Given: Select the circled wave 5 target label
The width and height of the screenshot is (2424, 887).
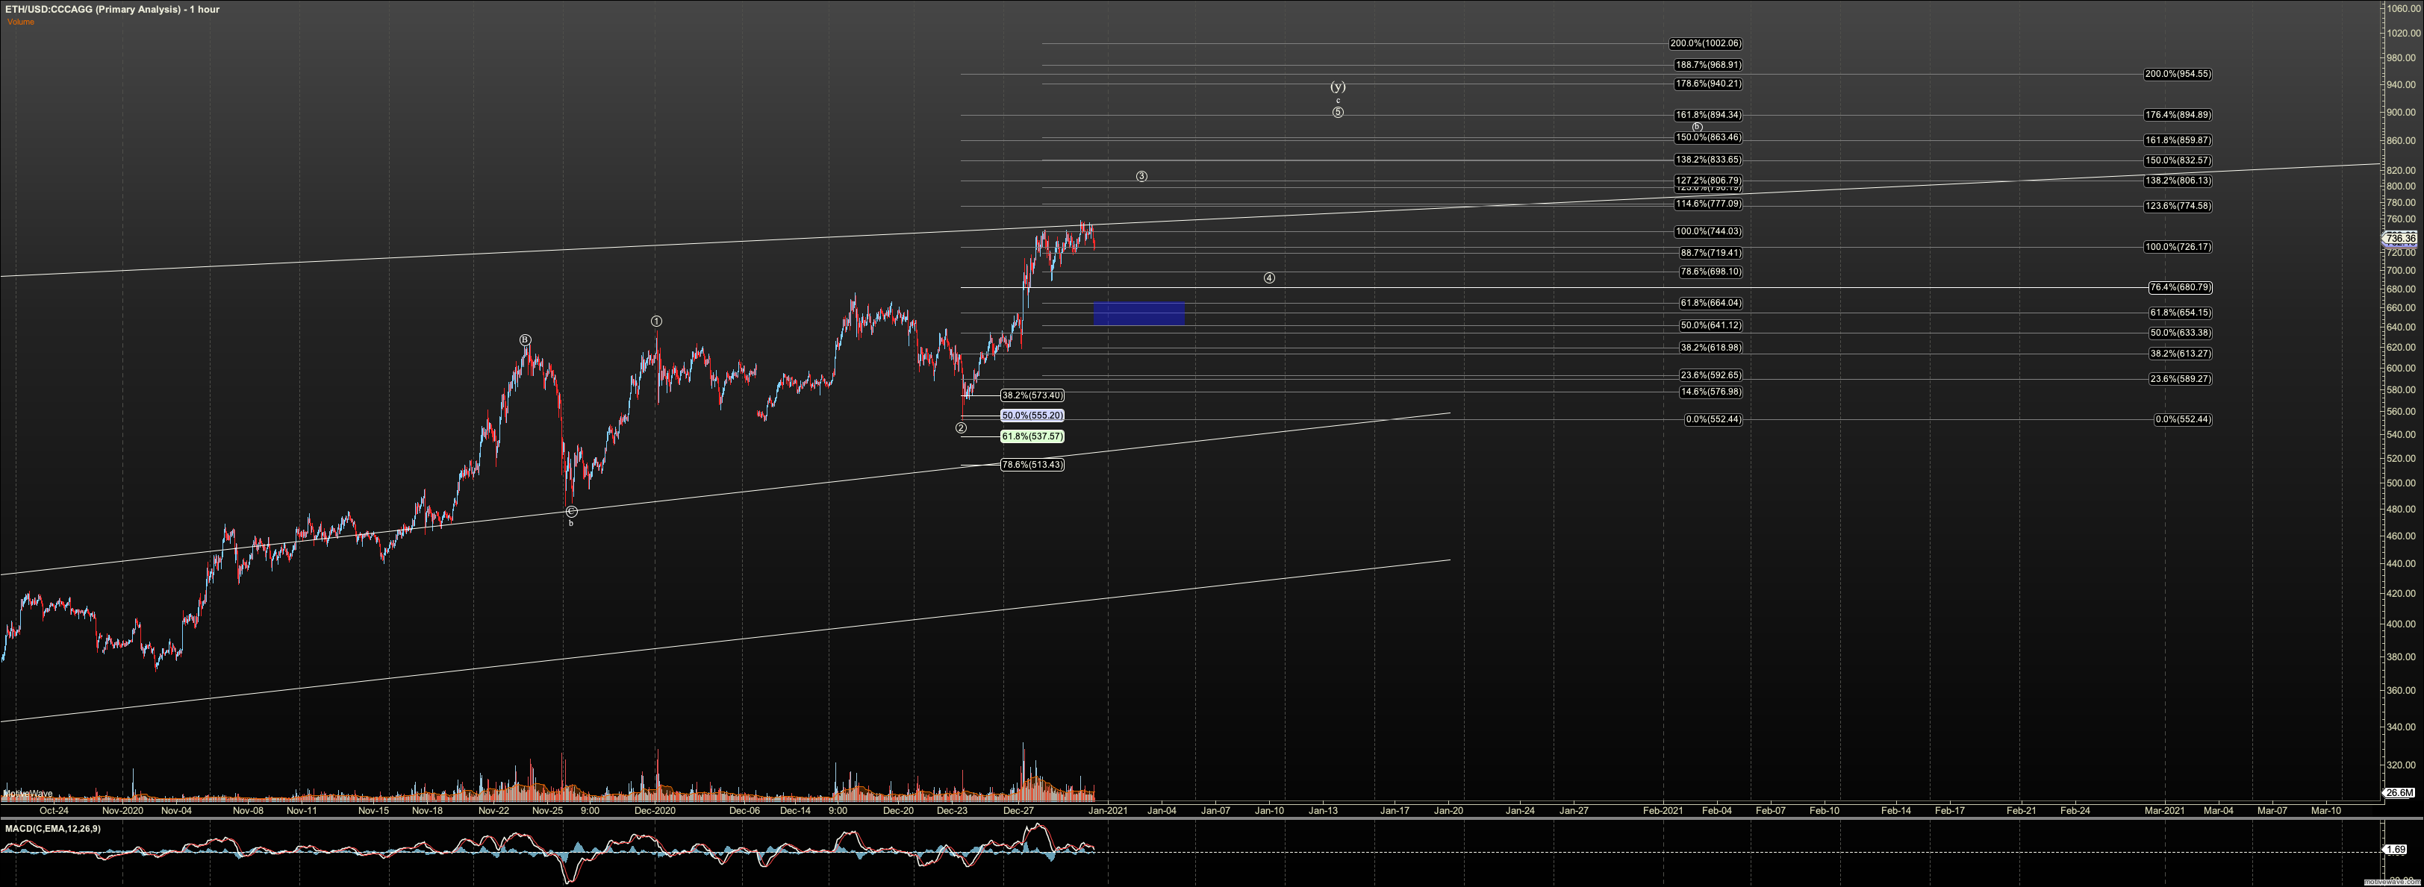Looking at the screenshot, I should [1338, 113].
